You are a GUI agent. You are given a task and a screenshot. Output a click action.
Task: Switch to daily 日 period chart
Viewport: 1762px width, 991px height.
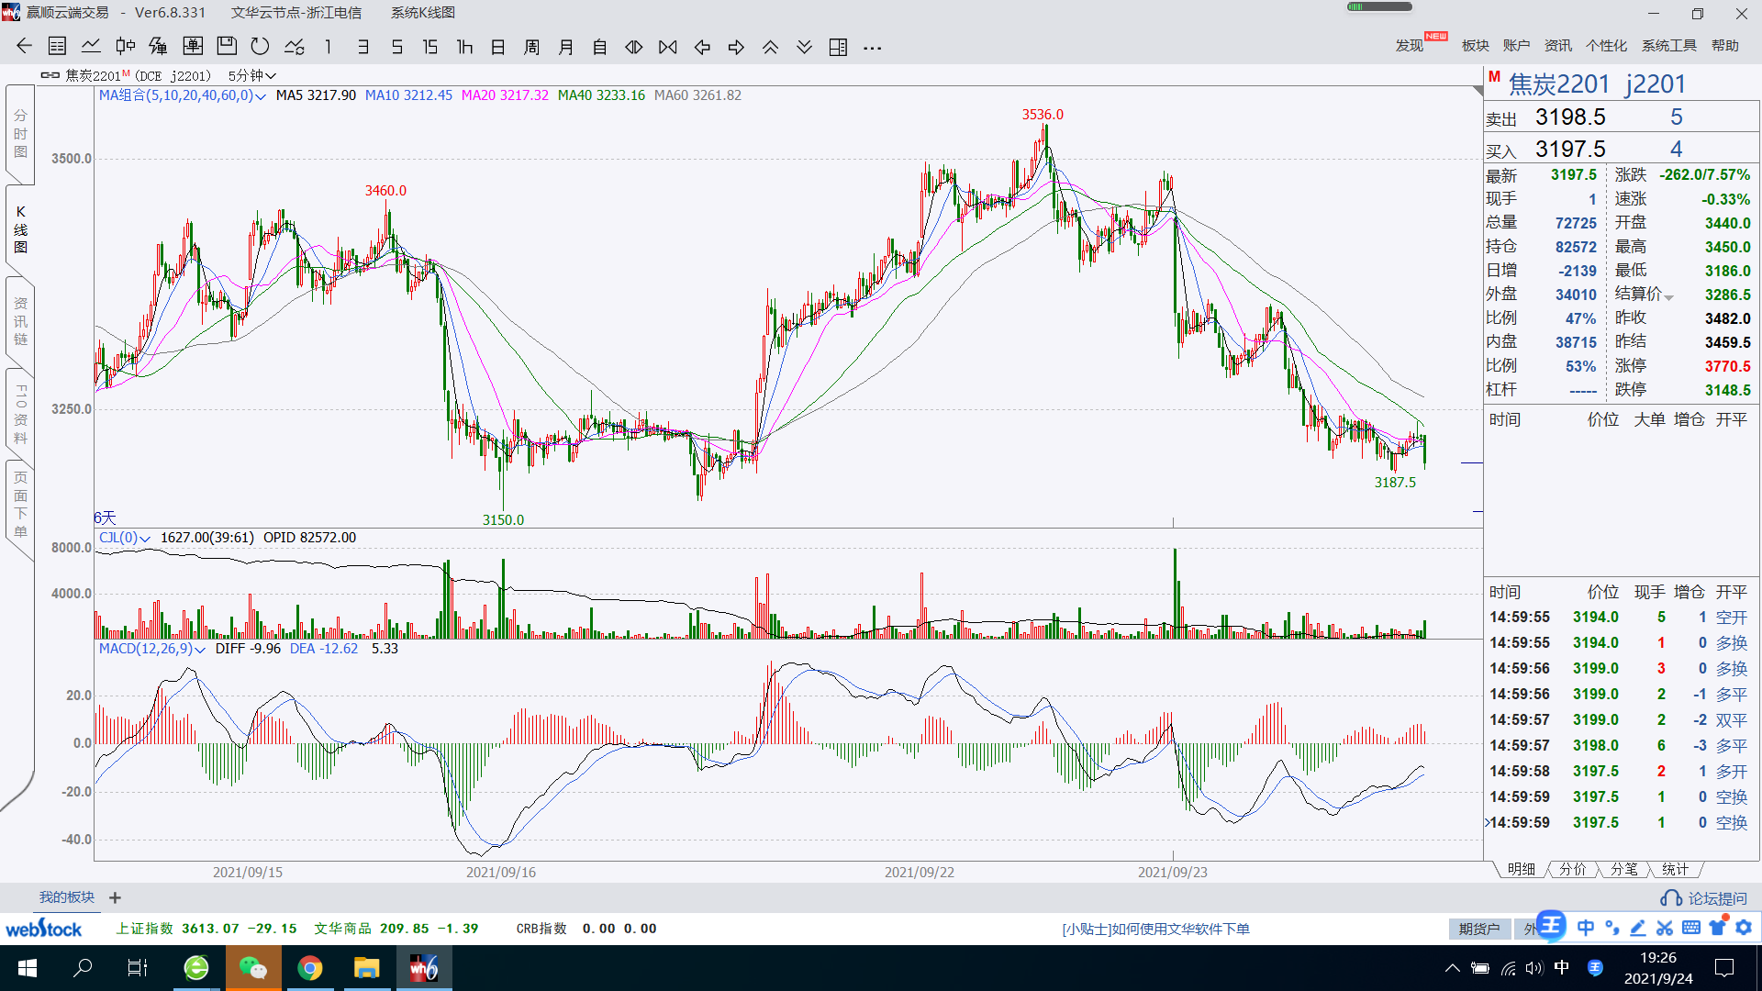coord(498,47)
